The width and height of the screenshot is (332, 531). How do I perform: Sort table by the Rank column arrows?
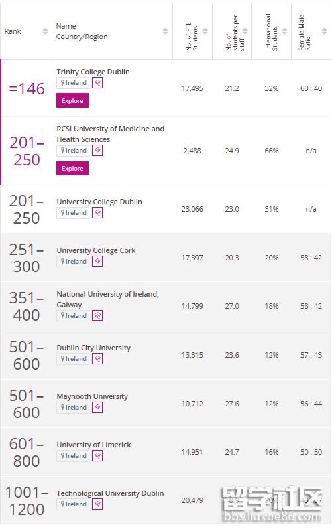pos(45,31)
